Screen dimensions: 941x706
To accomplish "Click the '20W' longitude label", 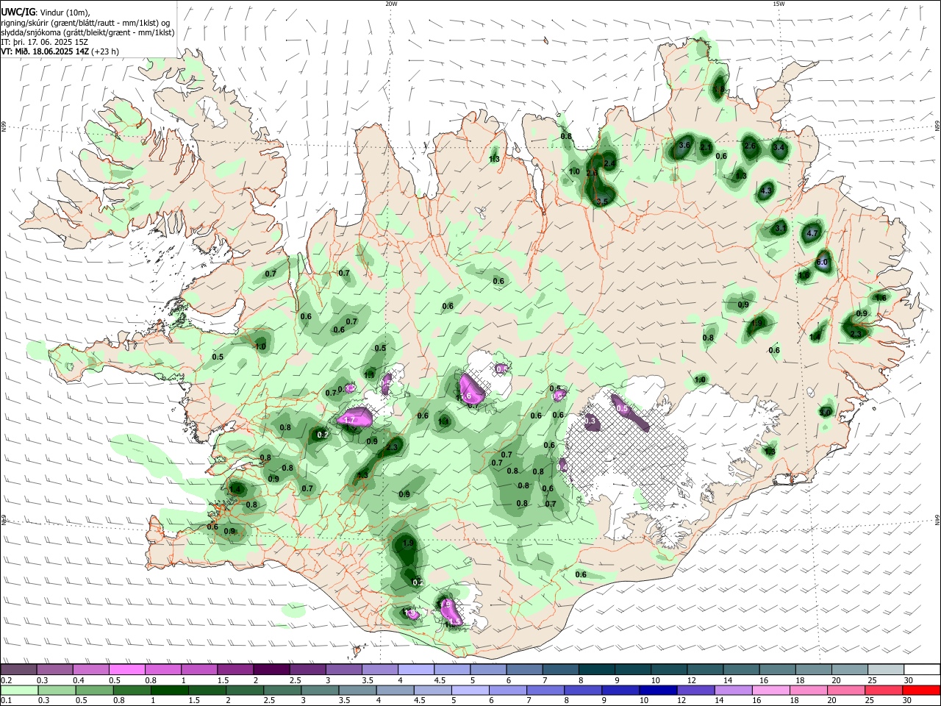I will [x=391, y=4].
